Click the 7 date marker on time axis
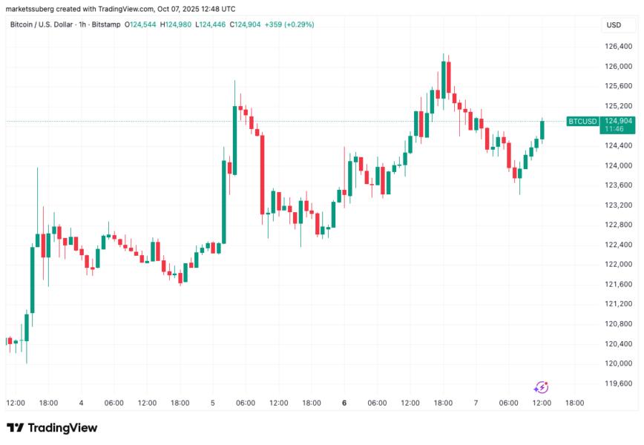Screen dimensions: 644x445 (476, 403)
